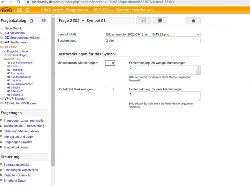Delete the symbol with the trash button
This screenshot has width=250, height=186.
[x=193, y=21]
